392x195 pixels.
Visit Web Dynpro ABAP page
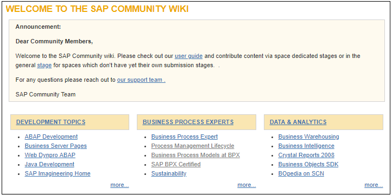(x=50, y=155)
